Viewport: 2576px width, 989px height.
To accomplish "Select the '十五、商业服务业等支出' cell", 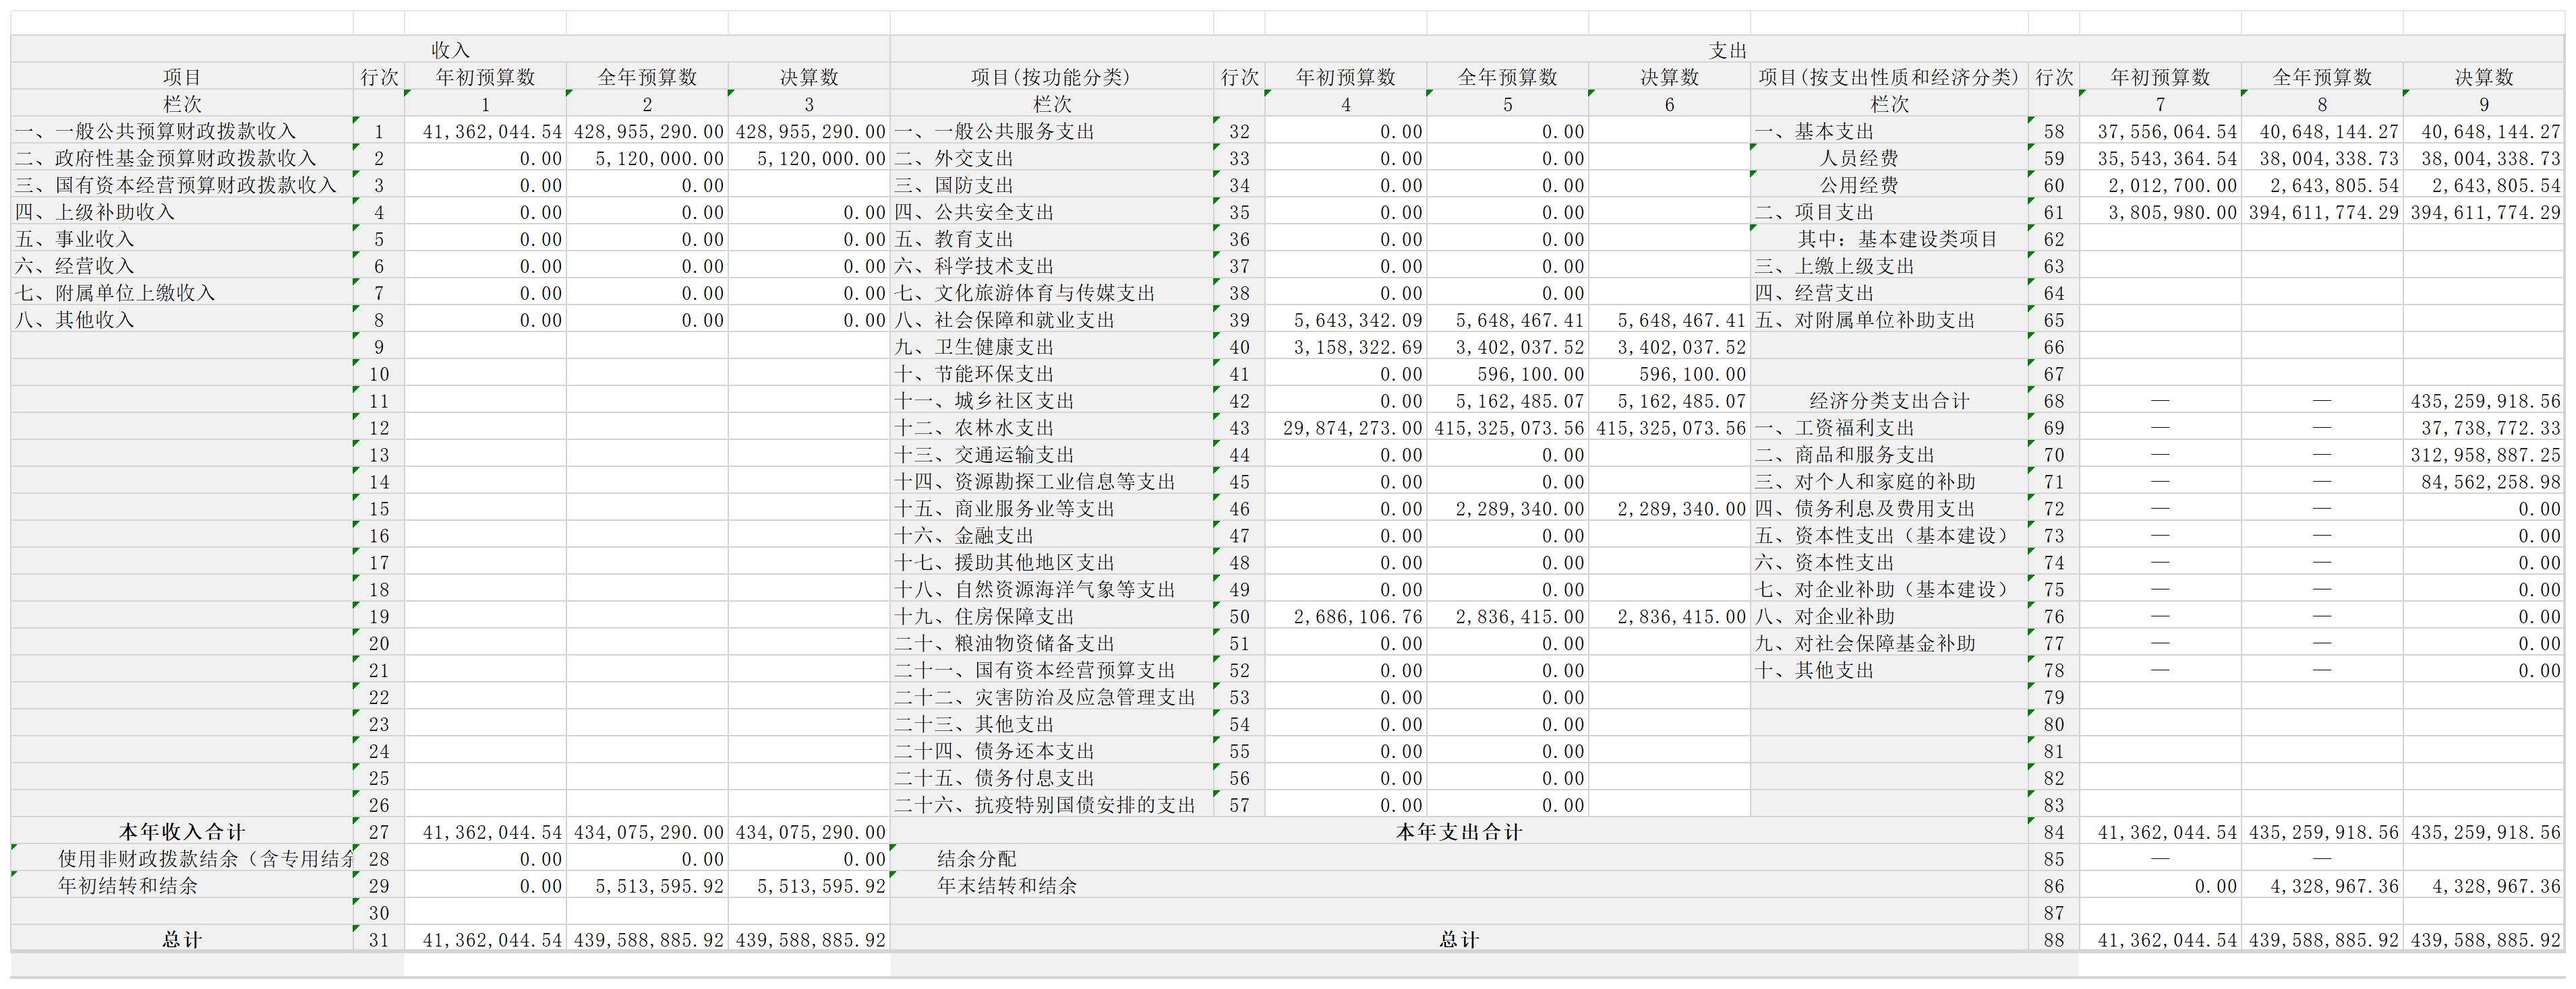I will tap(1051, 509).
